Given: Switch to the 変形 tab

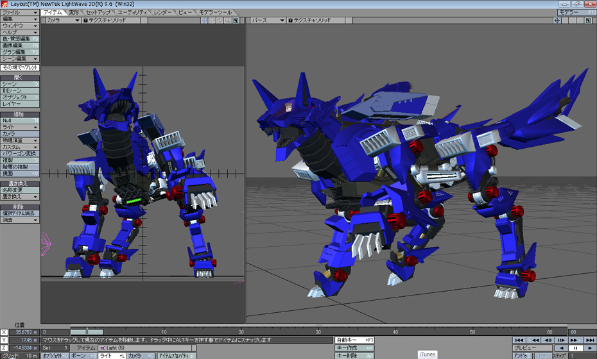Looking at the screenshot, I should [74, 13].
